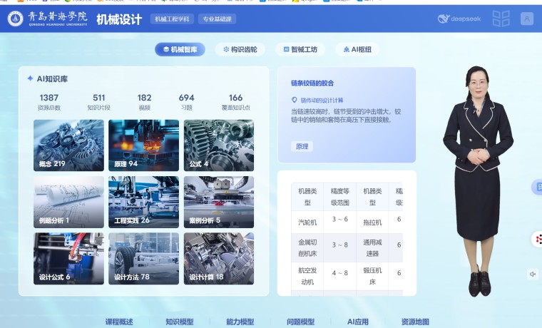Viewport: 542px width, 328px height.
Task: Open the blue floating side button
Action: (537, 187)
